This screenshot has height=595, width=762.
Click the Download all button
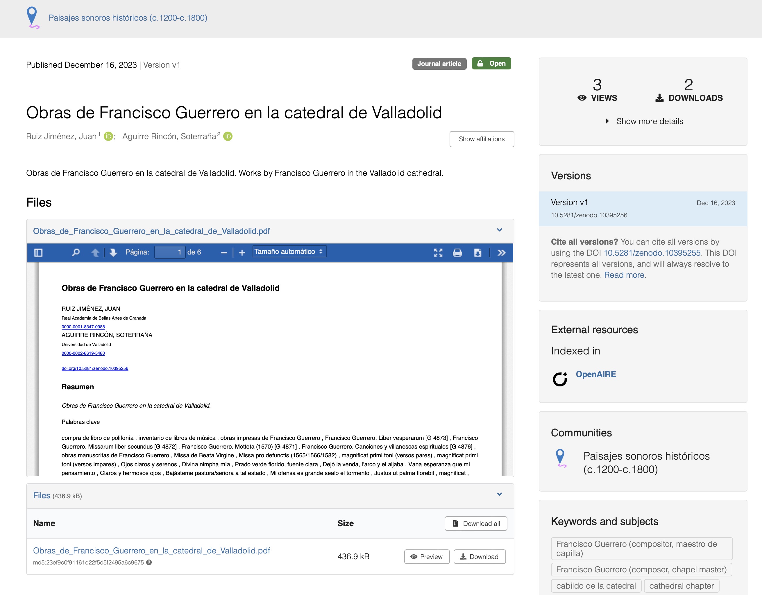[476, 524]
